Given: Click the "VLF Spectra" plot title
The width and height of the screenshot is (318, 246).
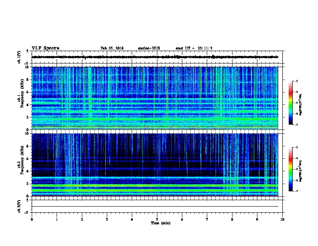Looking at the screenshot, I should [x=45, y=48].
